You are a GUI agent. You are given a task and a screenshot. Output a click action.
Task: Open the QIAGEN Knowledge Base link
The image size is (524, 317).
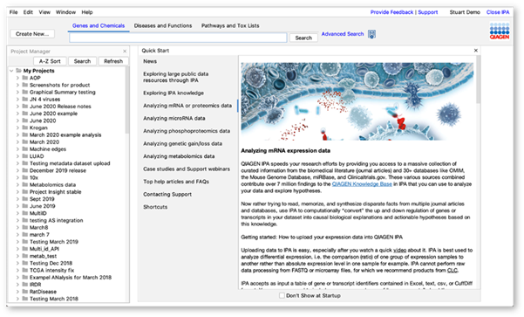(x=362, y=184)
